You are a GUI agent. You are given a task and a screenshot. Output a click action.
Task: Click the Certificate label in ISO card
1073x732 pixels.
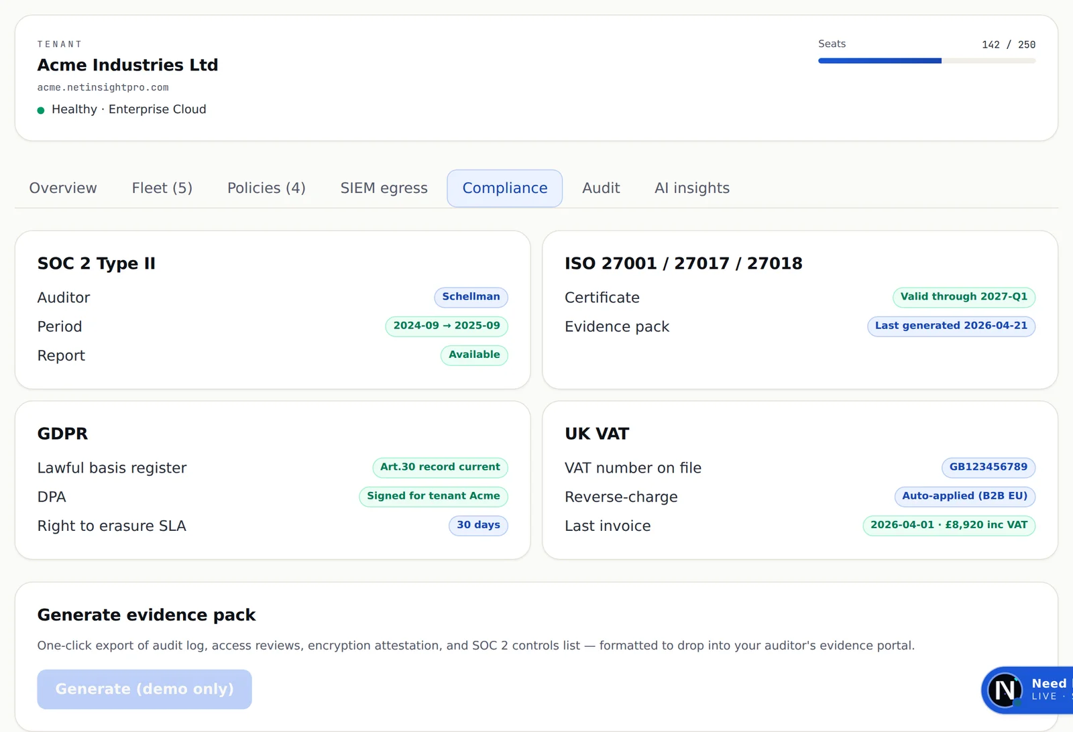pyautogui.click(x=602, y=298)
